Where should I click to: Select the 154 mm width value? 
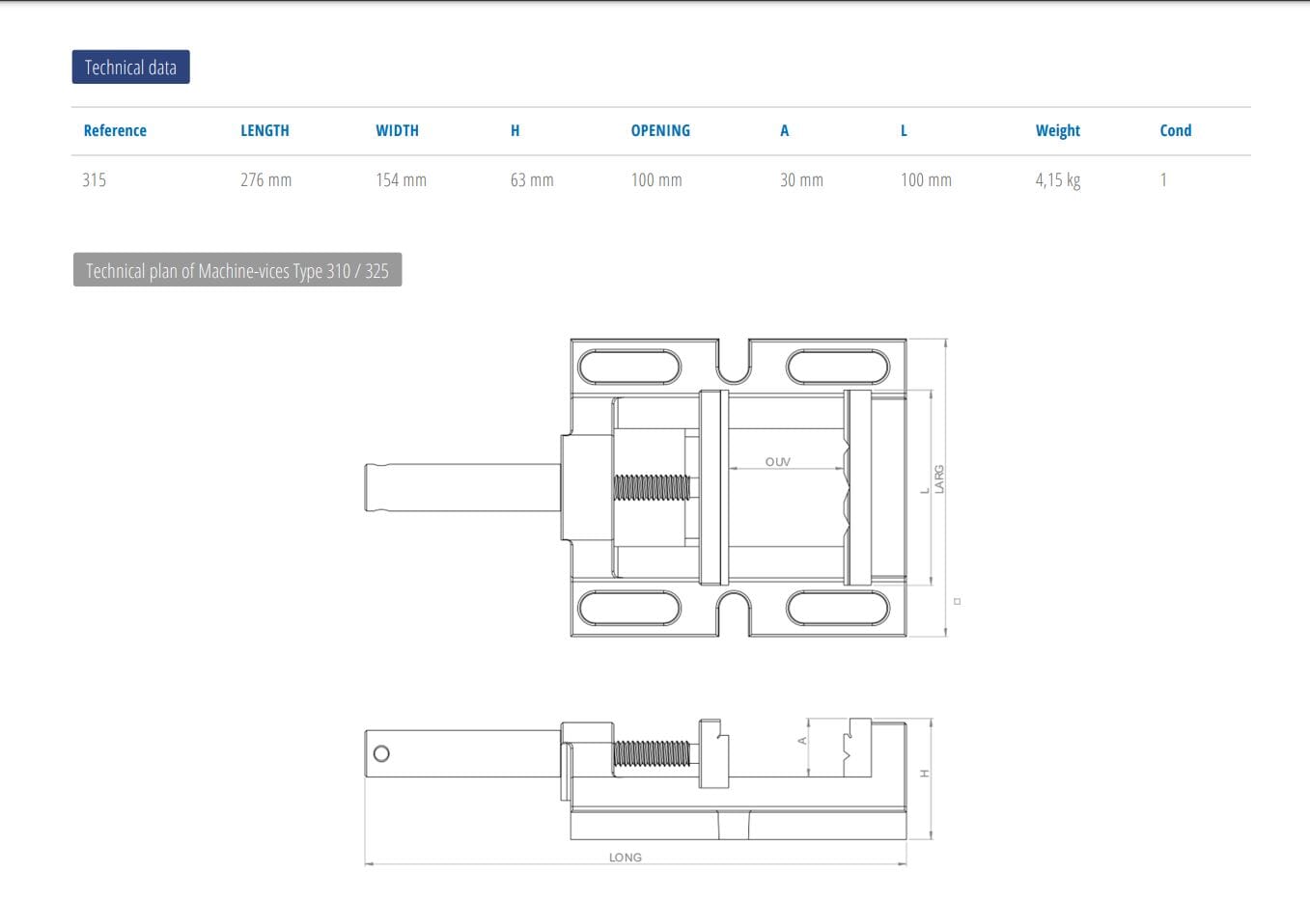401,180
